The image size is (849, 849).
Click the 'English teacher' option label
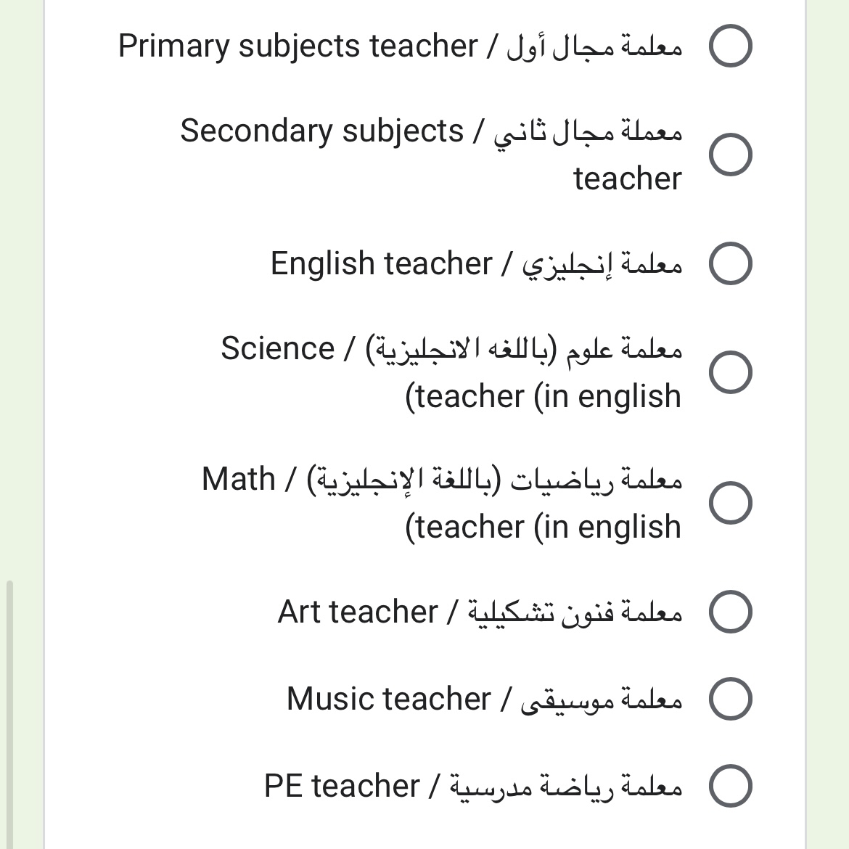[381, 264]
